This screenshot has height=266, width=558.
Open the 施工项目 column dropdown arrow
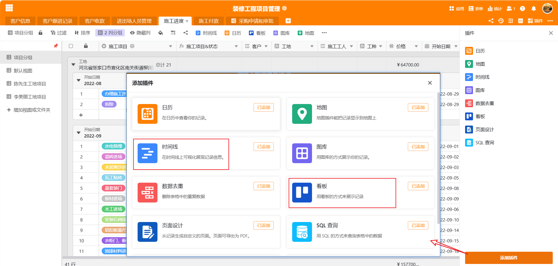pos(170,46)
